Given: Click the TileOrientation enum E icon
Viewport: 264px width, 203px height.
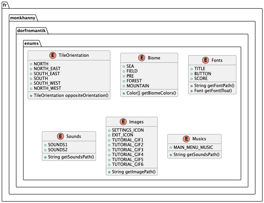Looking at the screenshot, I should [x=53, y=55].
